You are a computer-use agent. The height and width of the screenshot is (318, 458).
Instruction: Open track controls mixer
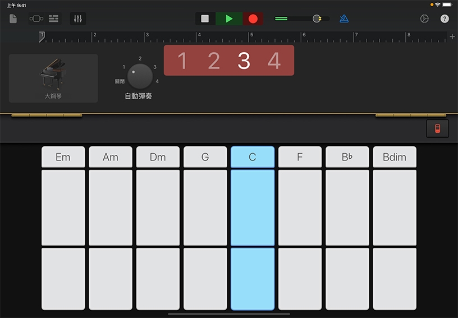(78, 19)
